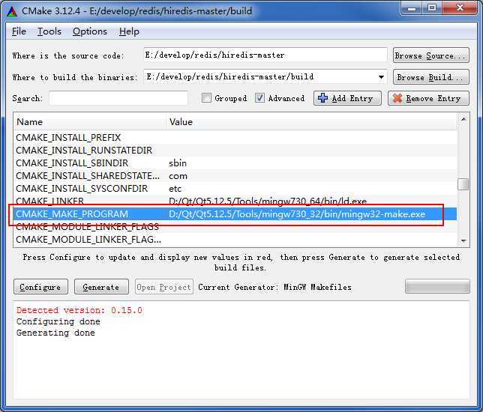Viewport: 483px width, 412px height.
Task: Click the Browse Source button
Action: click(431, 55)
